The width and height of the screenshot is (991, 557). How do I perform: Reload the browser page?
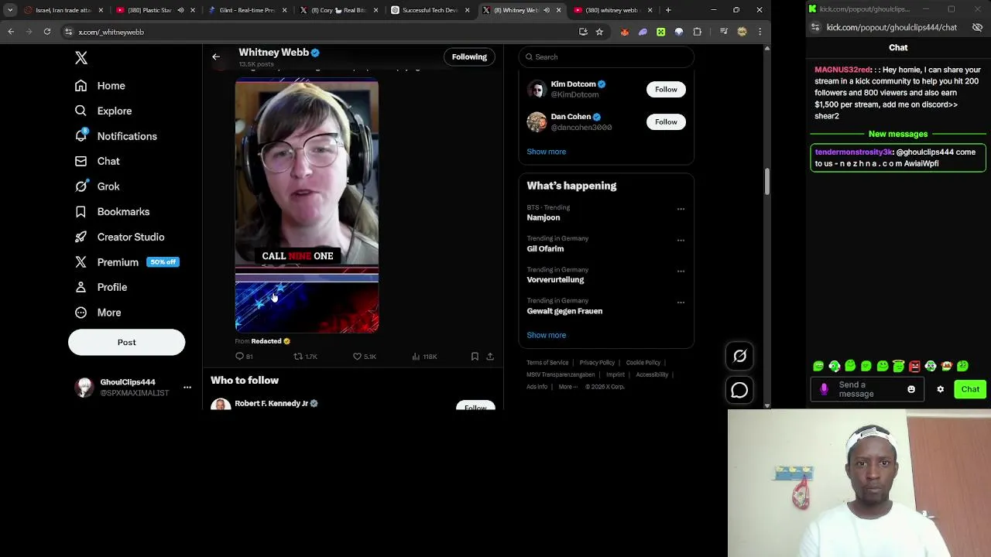(47, 32)
